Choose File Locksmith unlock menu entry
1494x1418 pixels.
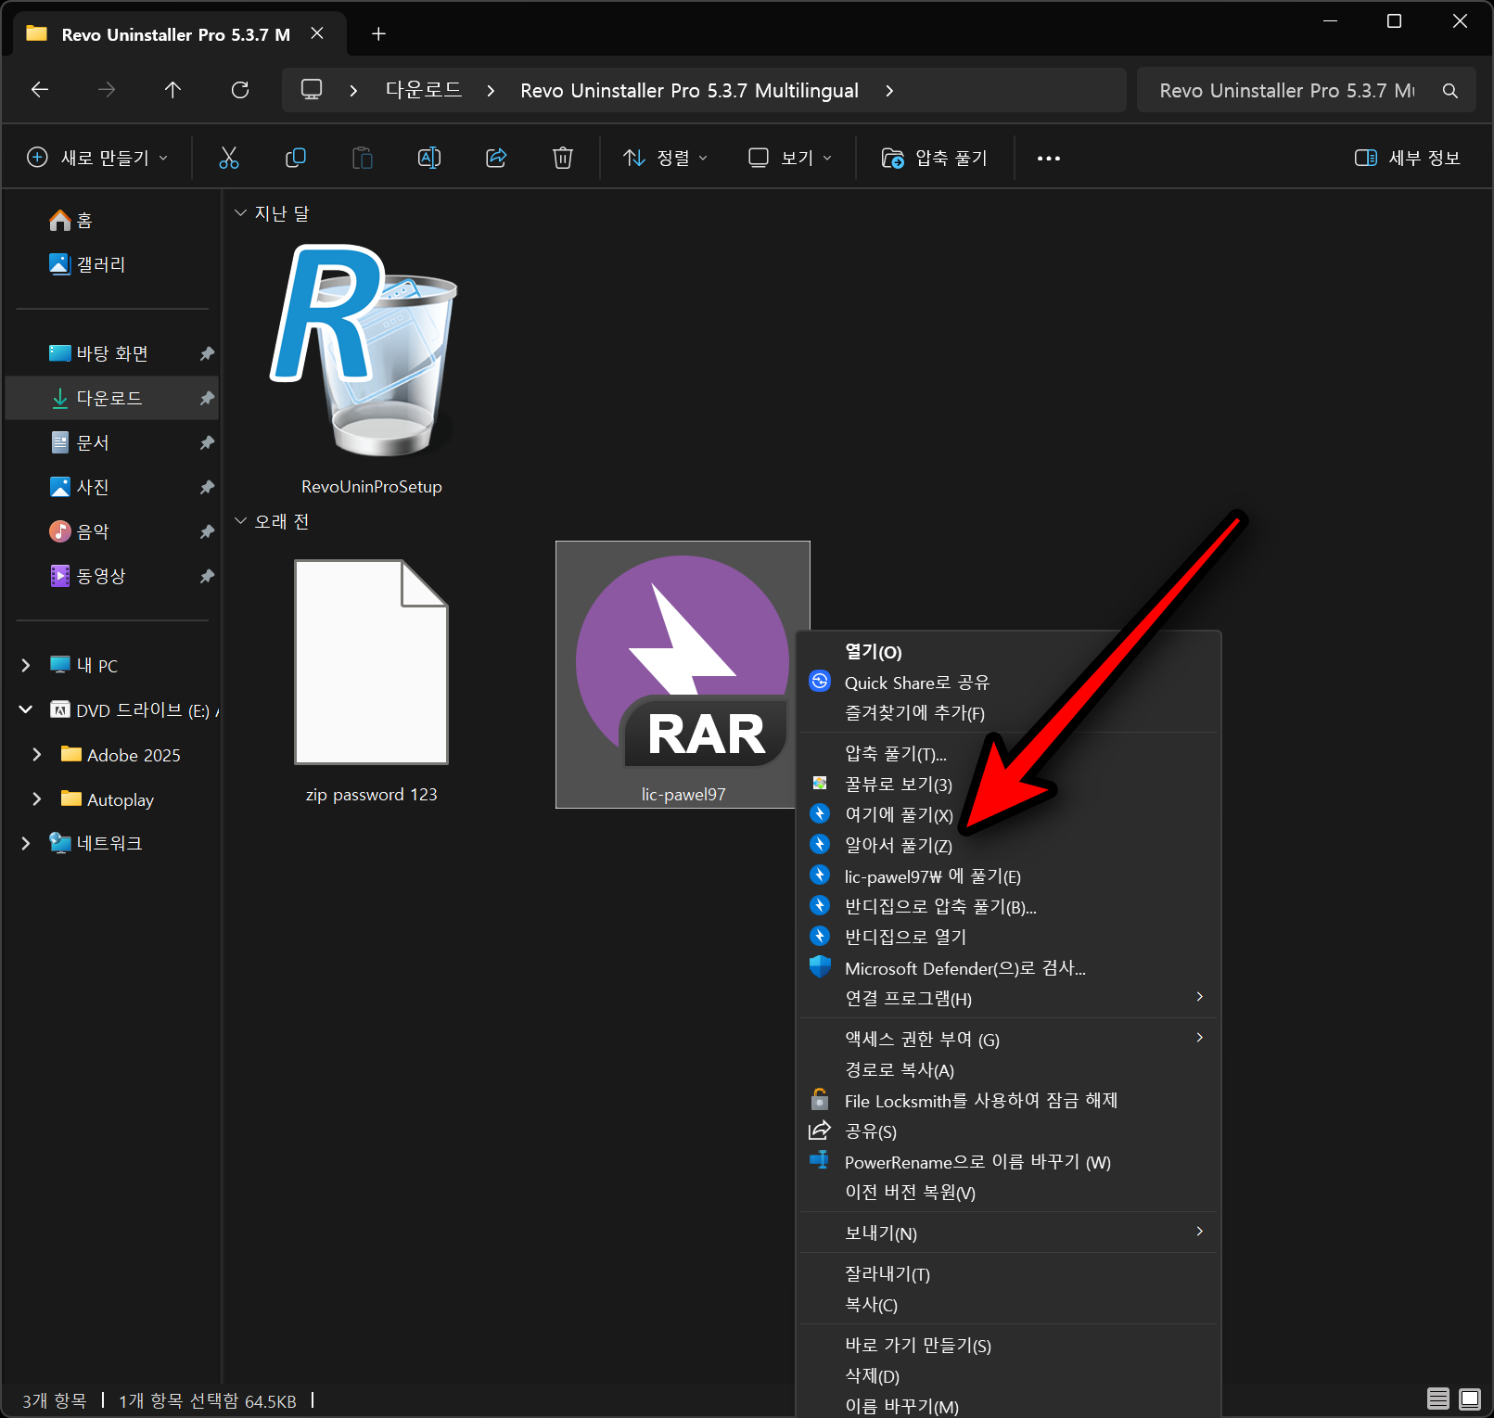click(x=1009, y=1101)
